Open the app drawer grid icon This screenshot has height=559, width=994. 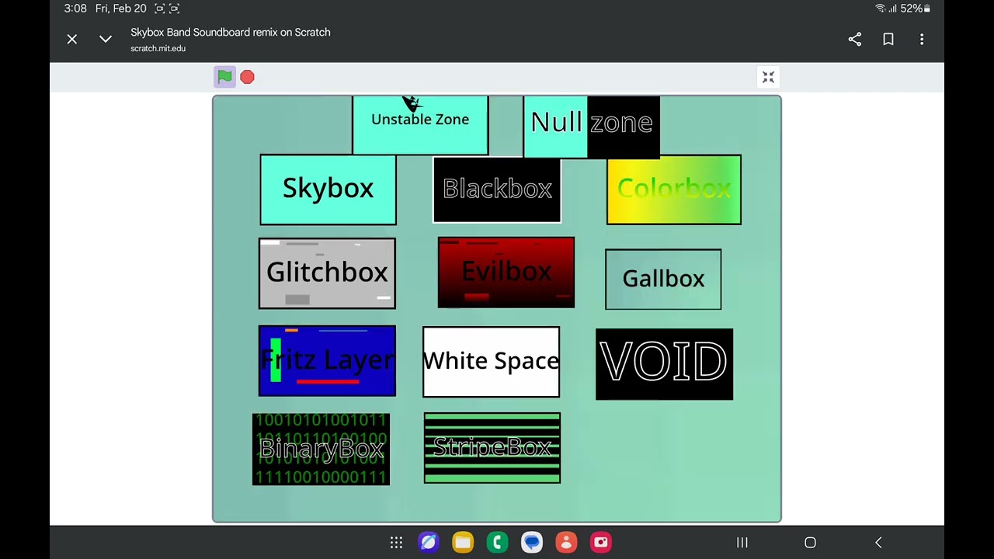(396, 543)
